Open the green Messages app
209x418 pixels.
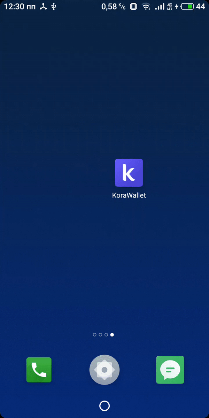coord(170,370)
